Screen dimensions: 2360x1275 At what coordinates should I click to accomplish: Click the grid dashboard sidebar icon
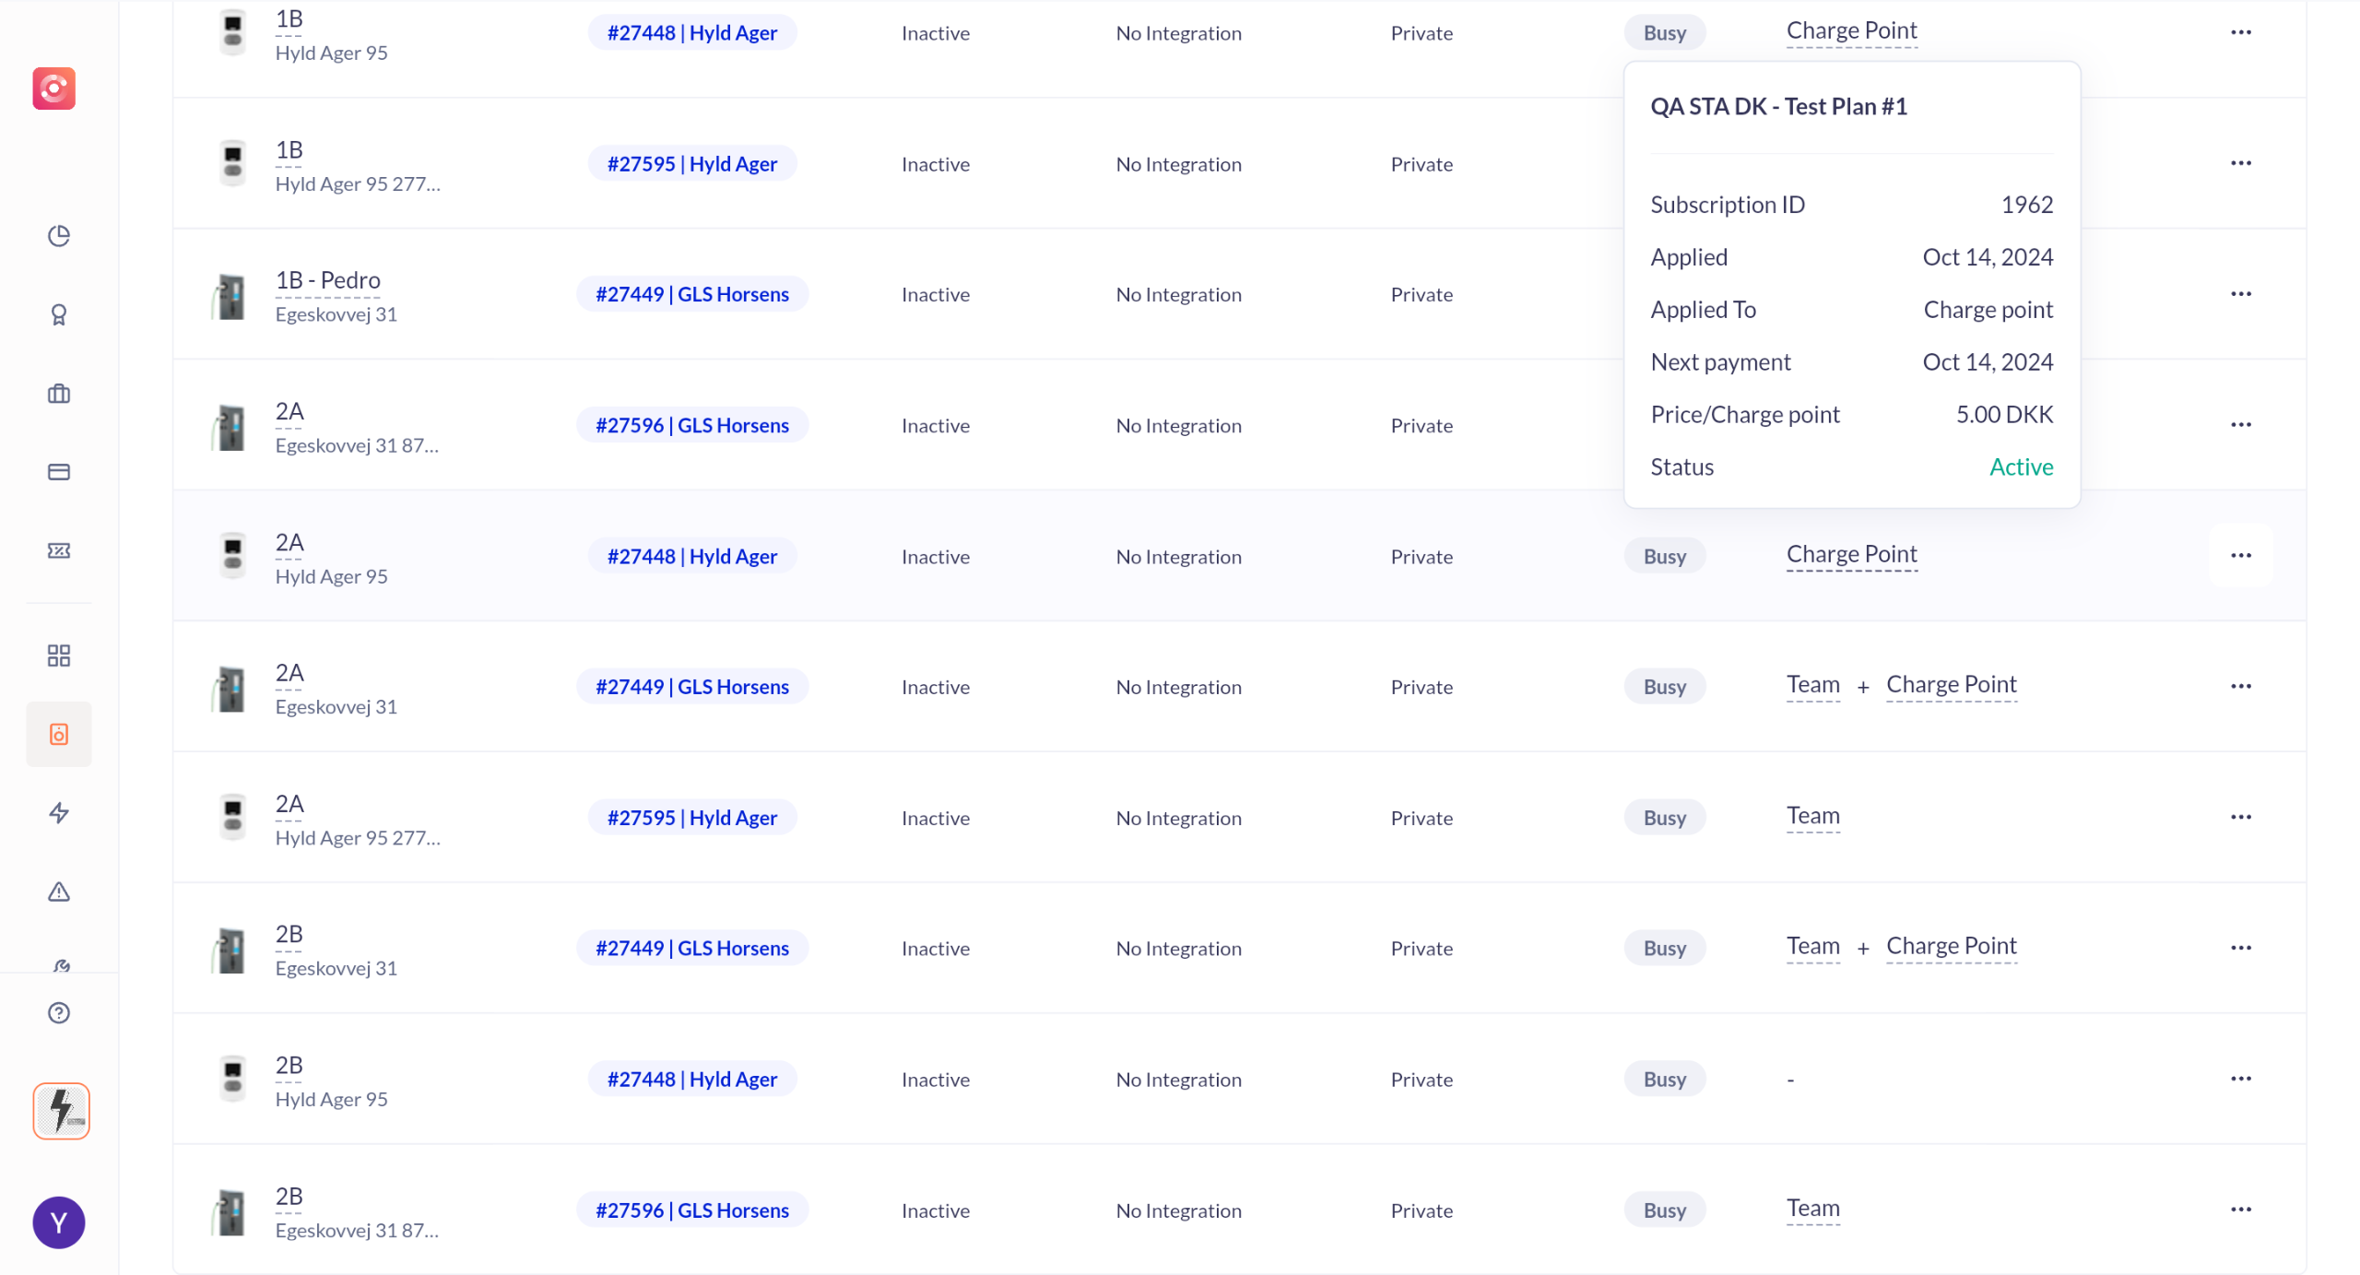pyautogui.click(x=59, y=655)
